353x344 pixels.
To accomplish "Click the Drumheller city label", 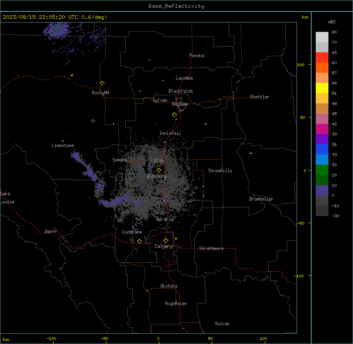I will pos(261,199).
